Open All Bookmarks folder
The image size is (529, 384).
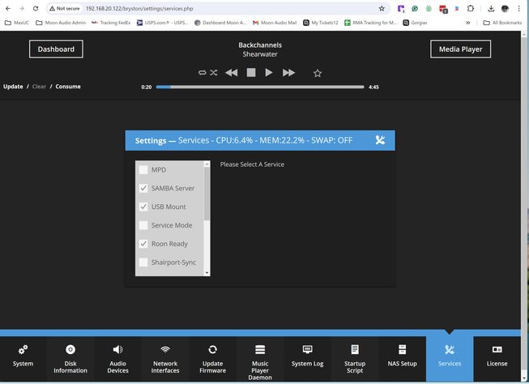click(x=503, y=23)
